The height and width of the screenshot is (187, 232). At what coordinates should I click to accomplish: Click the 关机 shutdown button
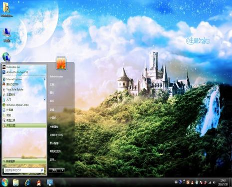[x=54, y=170]
